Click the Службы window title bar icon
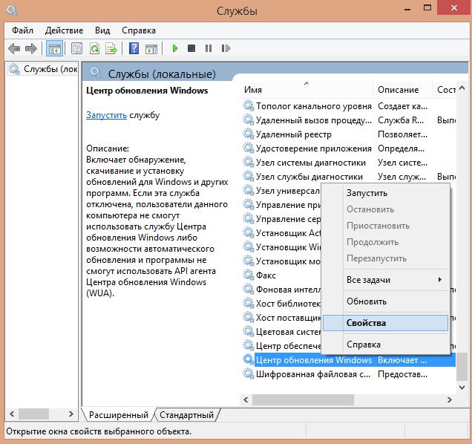Screen dimensions: 472x444 [x=12, y=11]
